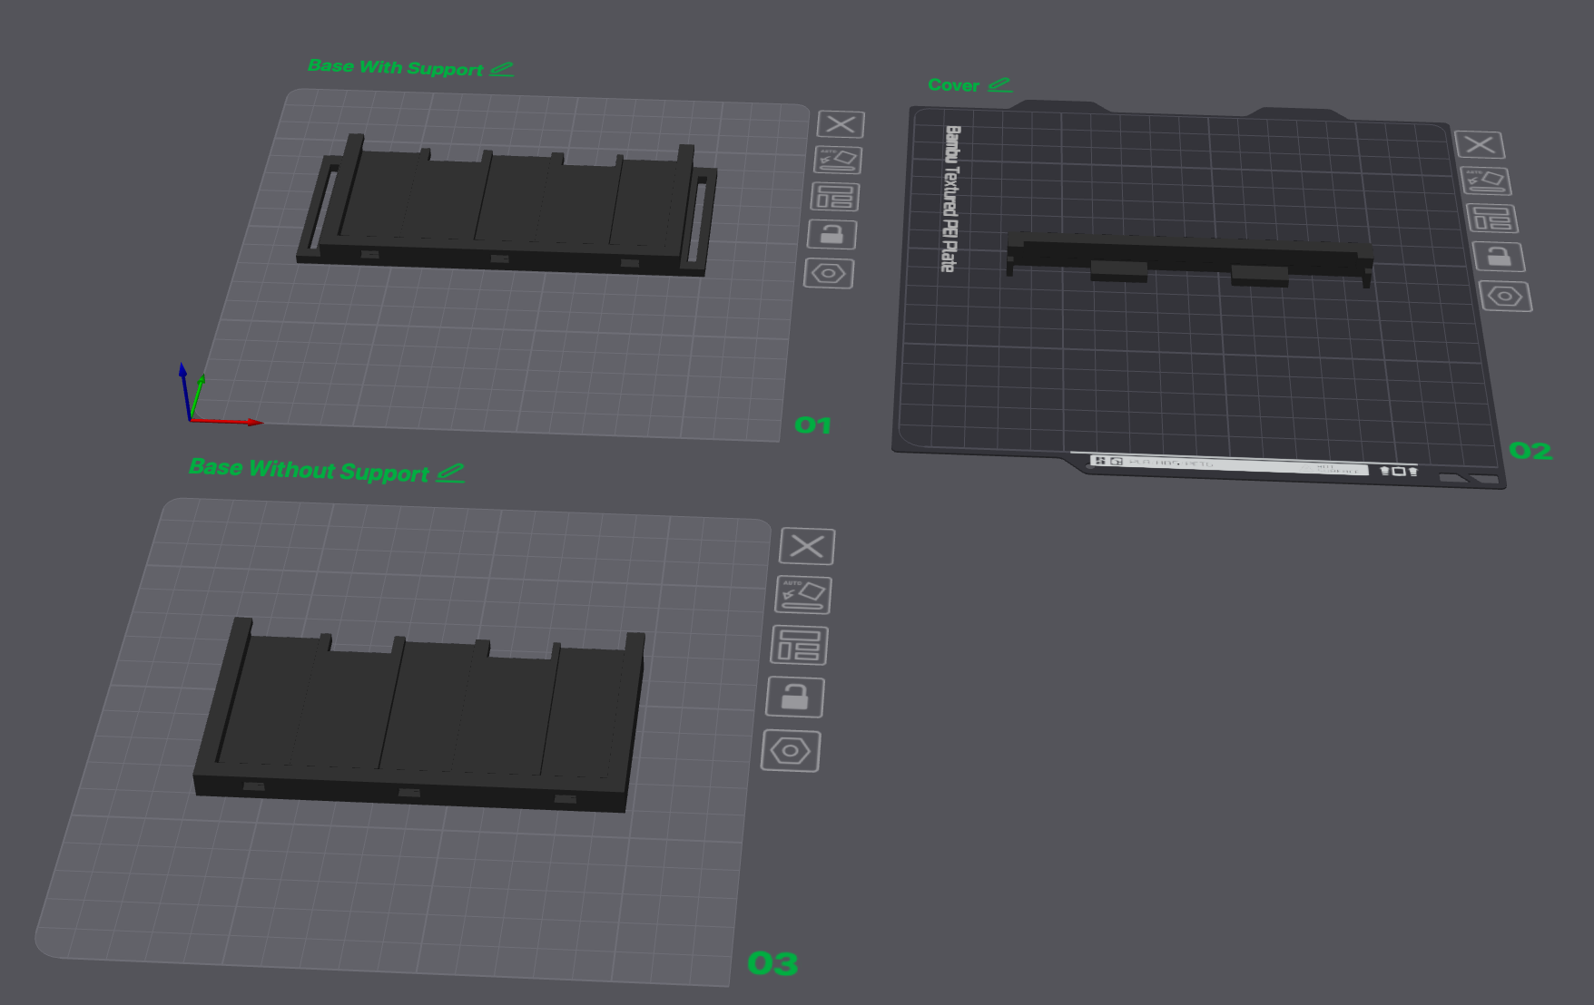Auto-orient objects on the Base Without Support plate
Image resolution: width=1594 pixels, height=1005 pixels.
pyautogui.click(x=803, y=595)
